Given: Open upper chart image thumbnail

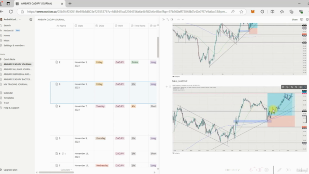Looking at the screenshot, I should pos(239,49).
